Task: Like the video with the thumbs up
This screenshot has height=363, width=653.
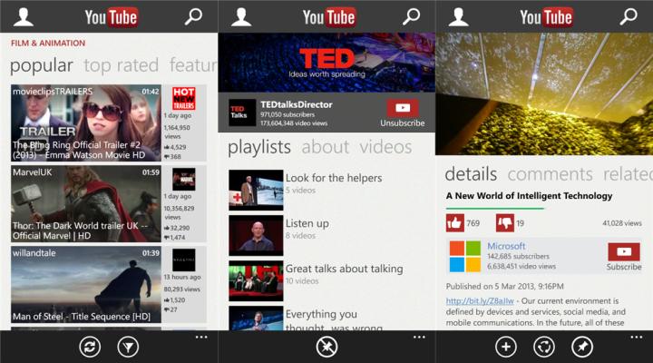Action: [455, 222]
